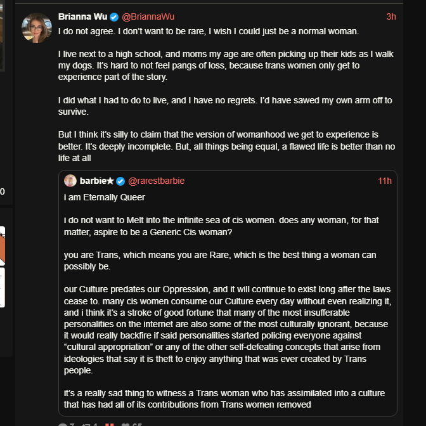The width and height of the screenshot is (426, 426).
Task: Open Brianna Wu's profile picture
Action: (x=37, y=28)
